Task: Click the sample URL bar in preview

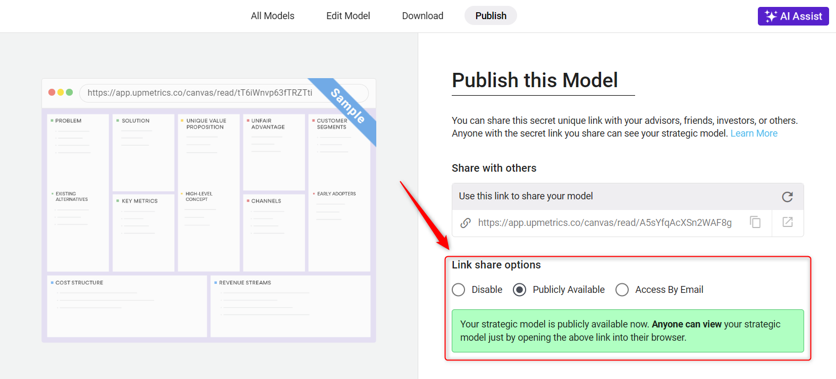Action: (x=224, y=92)
